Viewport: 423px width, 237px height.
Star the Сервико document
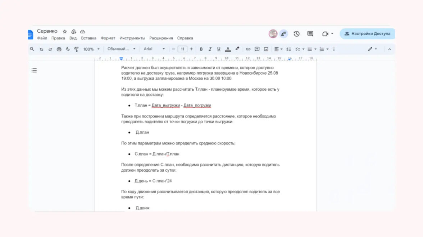click(65, 32)
